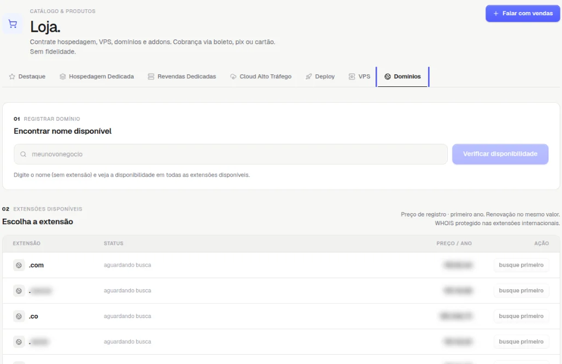Screen dimensions: 562x364
Task: Click Falar com vendas button
Action: point(523,14)
